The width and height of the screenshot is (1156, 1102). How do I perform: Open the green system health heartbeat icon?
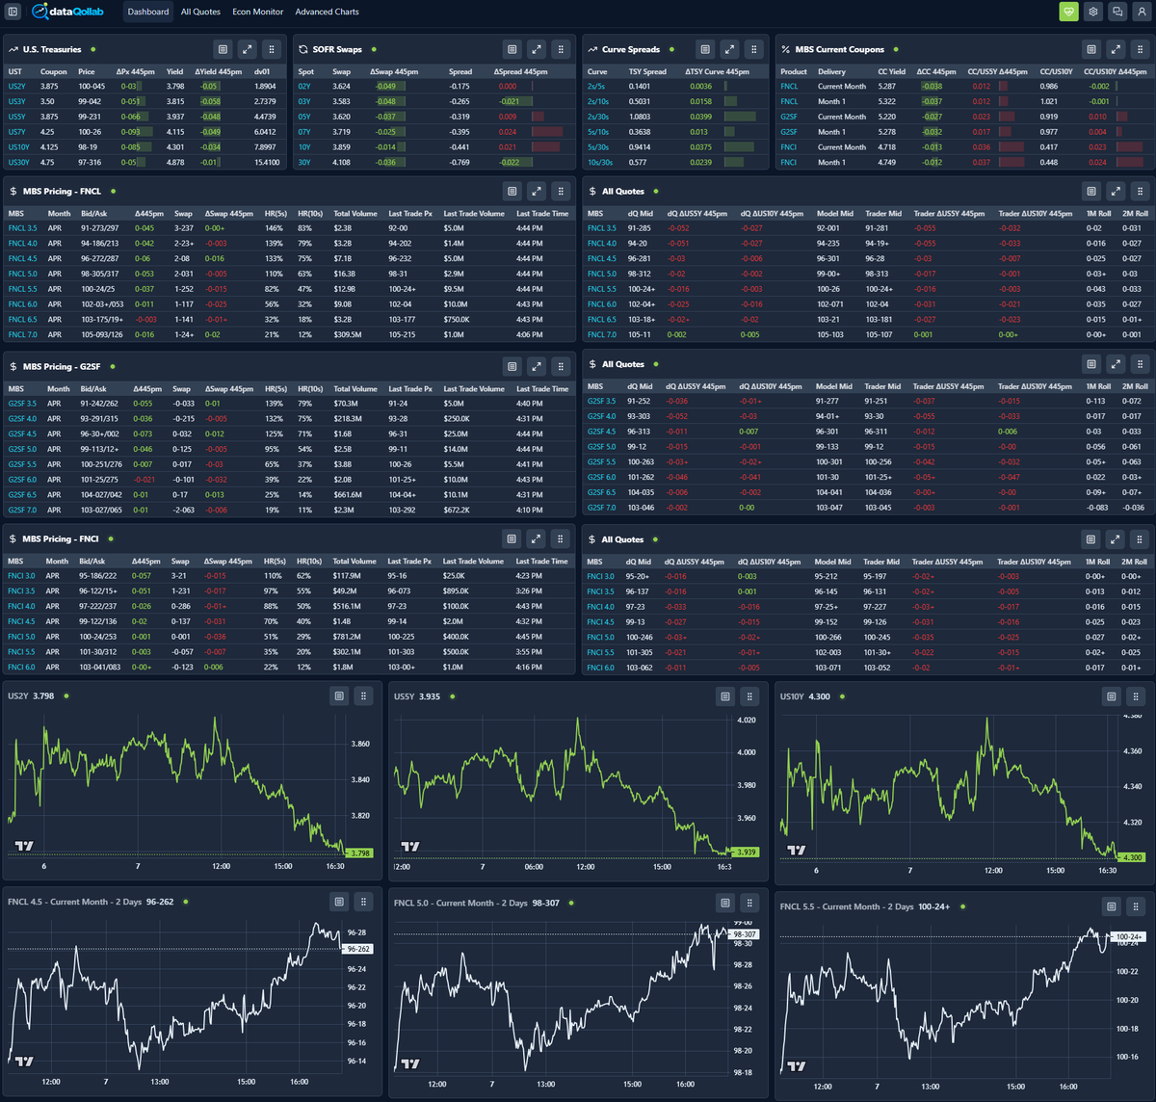click(x=1068, y=12)
